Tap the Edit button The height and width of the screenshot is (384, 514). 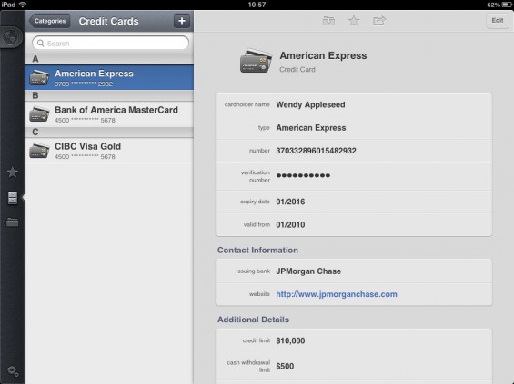point(497,21)
